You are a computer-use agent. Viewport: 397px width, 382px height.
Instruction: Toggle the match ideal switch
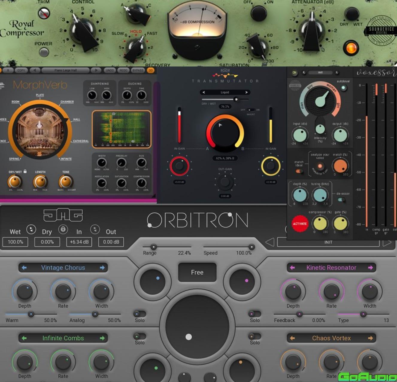[x=299, y=171]
